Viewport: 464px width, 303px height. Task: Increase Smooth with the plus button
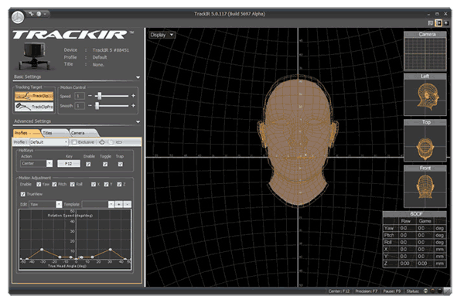pos(133,106)
